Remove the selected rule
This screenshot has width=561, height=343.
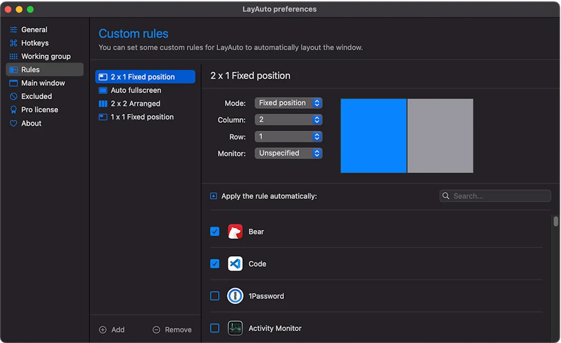172,329
